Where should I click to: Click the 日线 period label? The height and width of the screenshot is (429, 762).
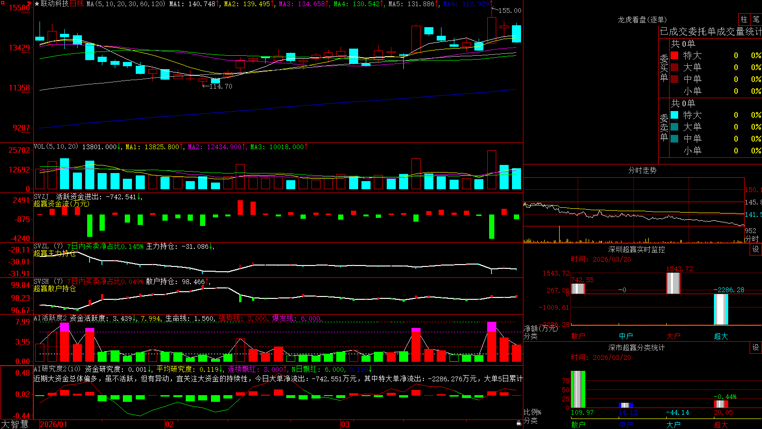[x=77, y=4]
